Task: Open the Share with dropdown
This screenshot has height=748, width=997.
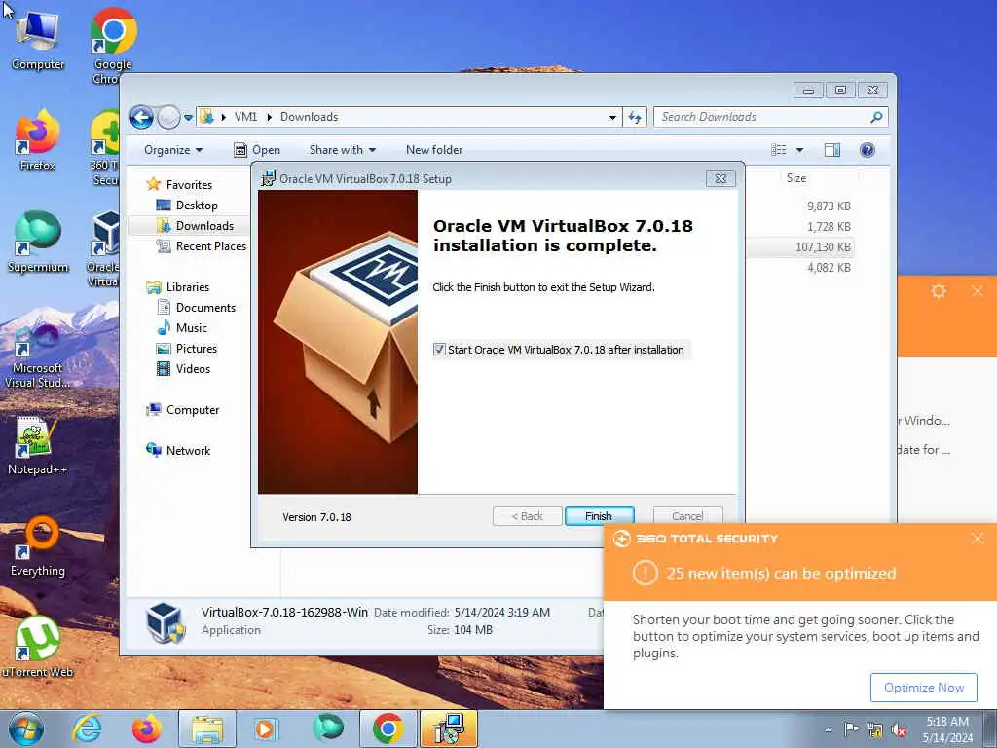Action: (x=342, y=150)
